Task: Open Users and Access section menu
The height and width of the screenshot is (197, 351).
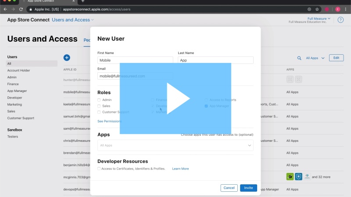Action: point(73,20)
